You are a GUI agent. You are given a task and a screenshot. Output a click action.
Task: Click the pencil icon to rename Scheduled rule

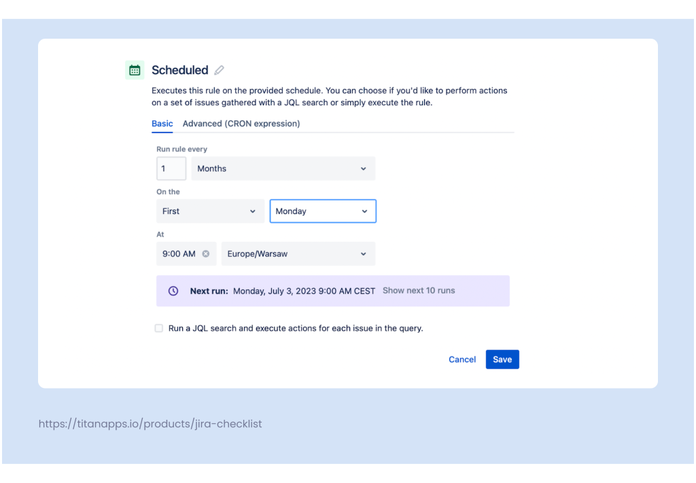(x=219, y=70)
